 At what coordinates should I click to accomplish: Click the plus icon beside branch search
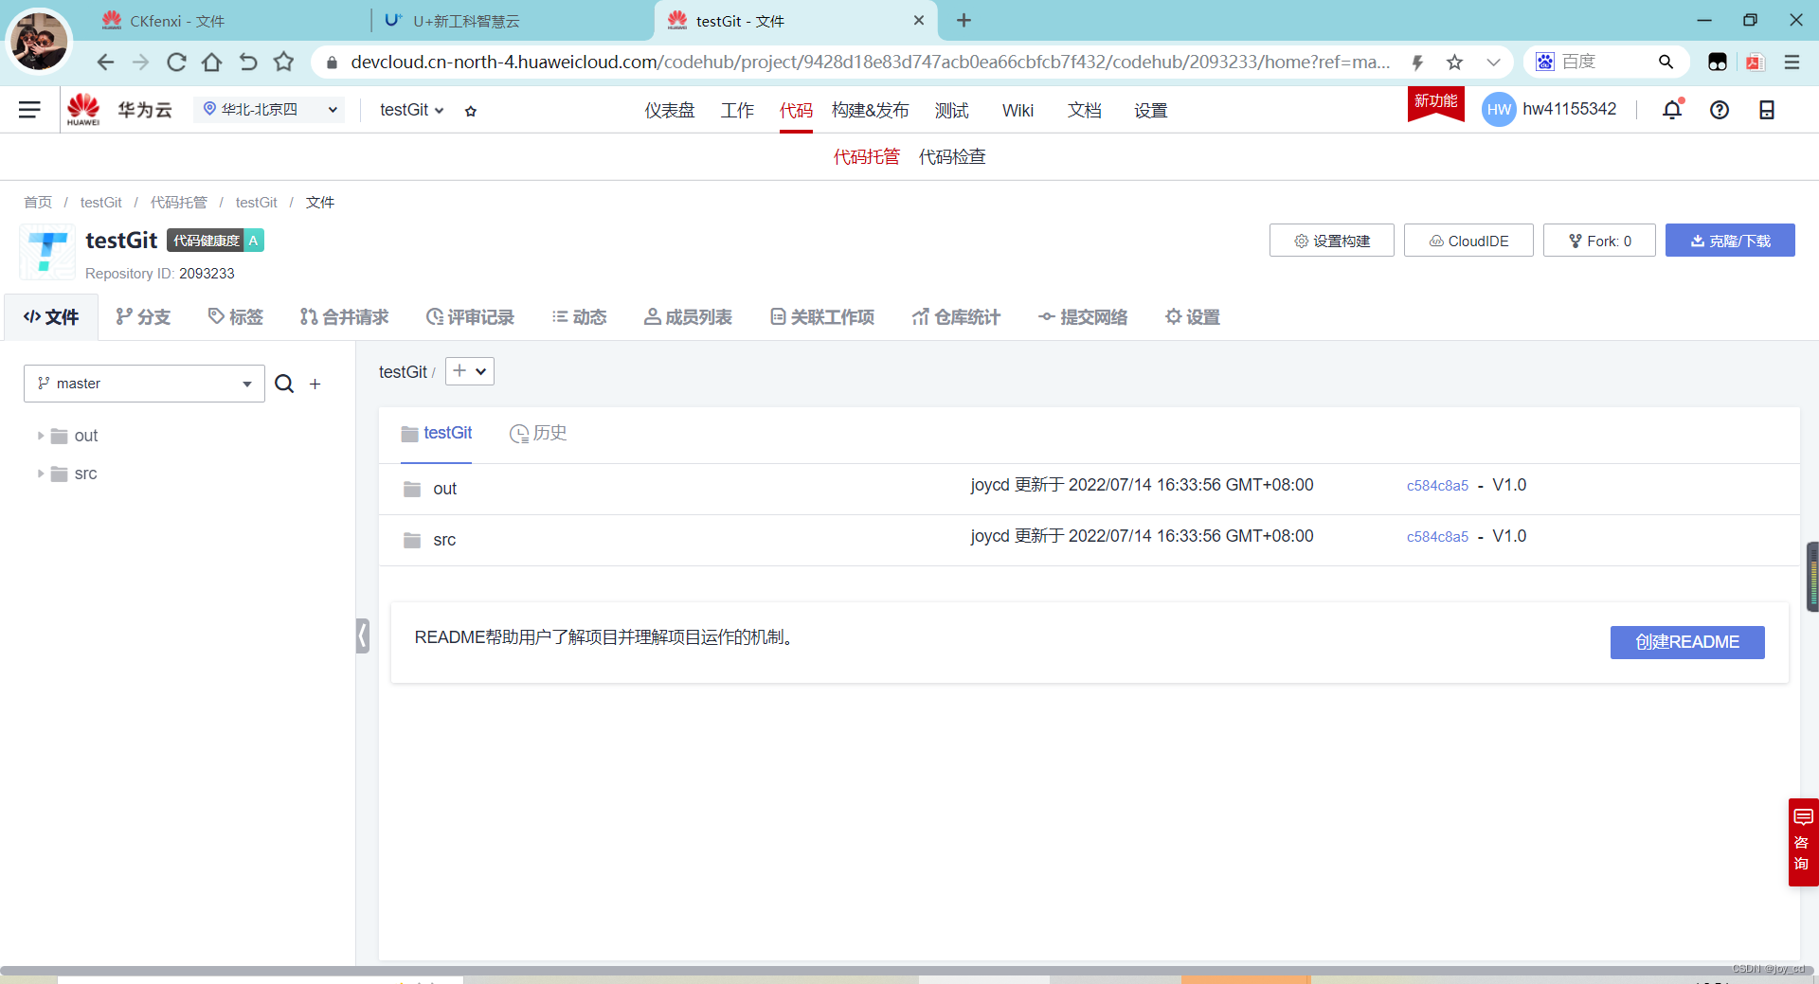coord(315,384)
